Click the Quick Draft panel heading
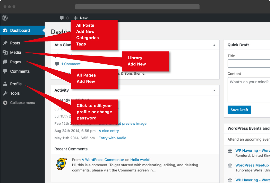Viewport: 270px width, 183px height. click(x=238, y=45)
